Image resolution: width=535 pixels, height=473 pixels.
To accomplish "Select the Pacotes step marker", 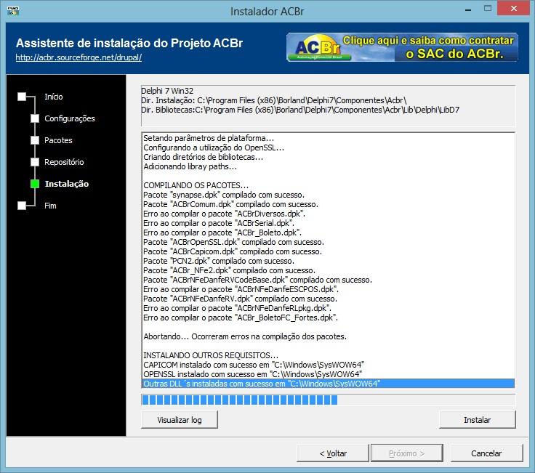I will pos(35,140).
